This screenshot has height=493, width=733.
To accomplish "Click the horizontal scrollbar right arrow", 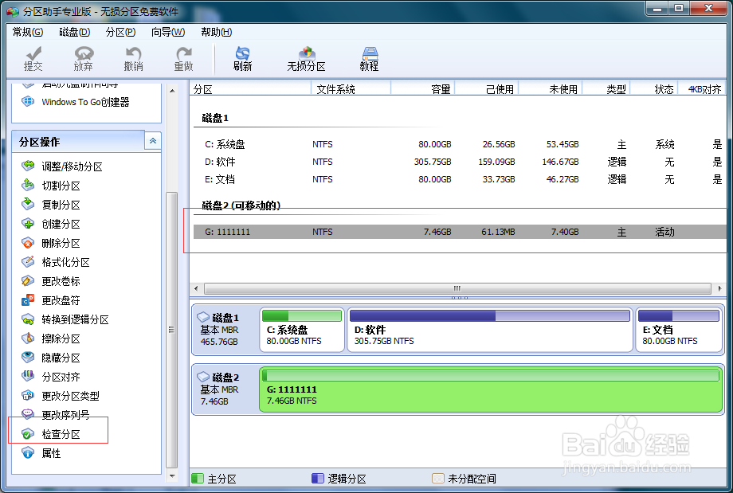I will (x=719, y=288).
